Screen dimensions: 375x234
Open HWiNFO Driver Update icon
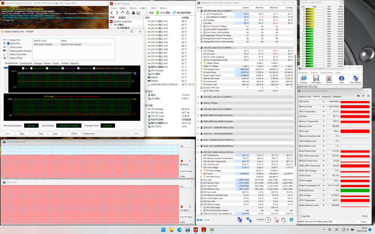[x=356, y=79]
